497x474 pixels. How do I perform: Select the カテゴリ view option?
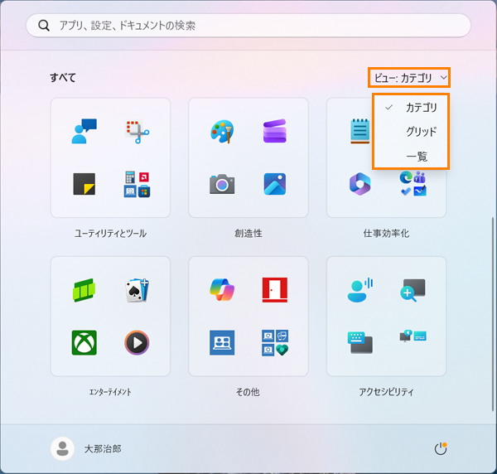[411, 107]
